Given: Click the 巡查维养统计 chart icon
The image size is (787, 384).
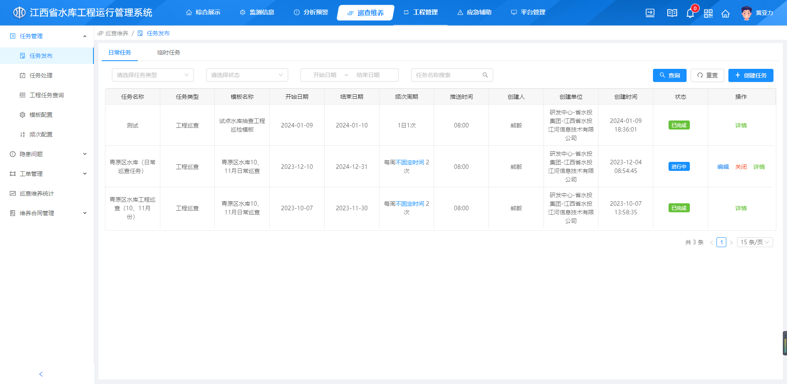Looking at the screenshot, I should [x=13, y=193].
